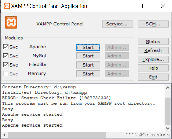The width and height of the screenshot is (172, 139).
Task: Open Explore... for the XAMPP folder
Action: 153,59
